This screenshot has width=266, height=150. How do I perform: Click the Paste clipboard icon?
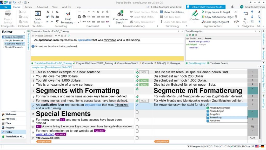pos(20,22)
